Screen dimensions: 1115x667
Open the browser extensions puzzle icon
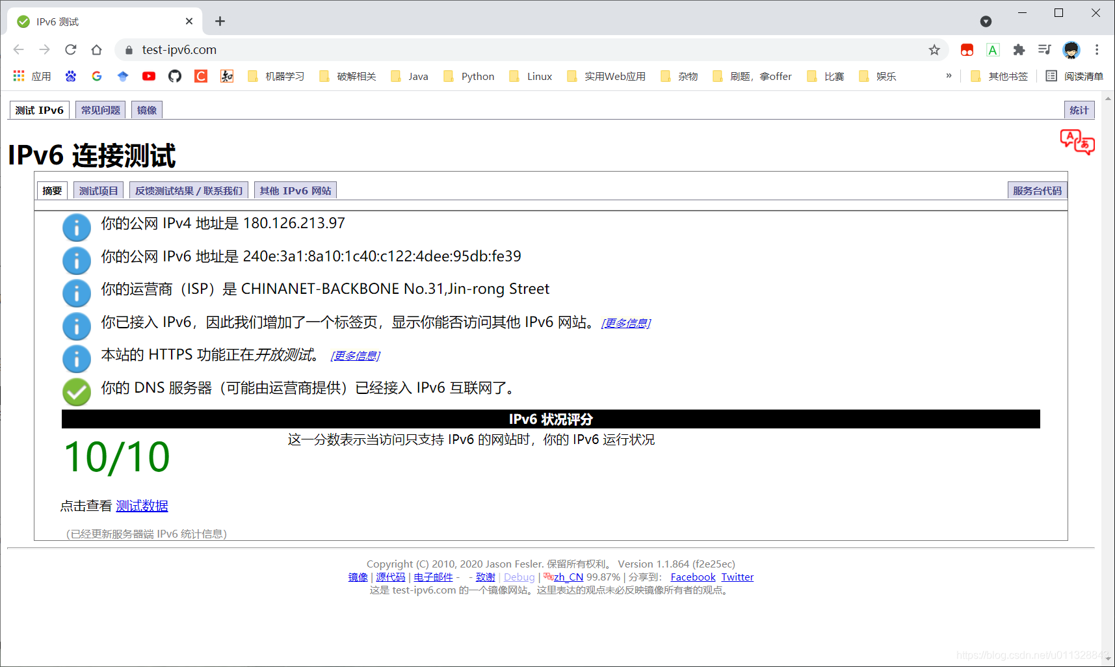click(x=1019, y=49)
